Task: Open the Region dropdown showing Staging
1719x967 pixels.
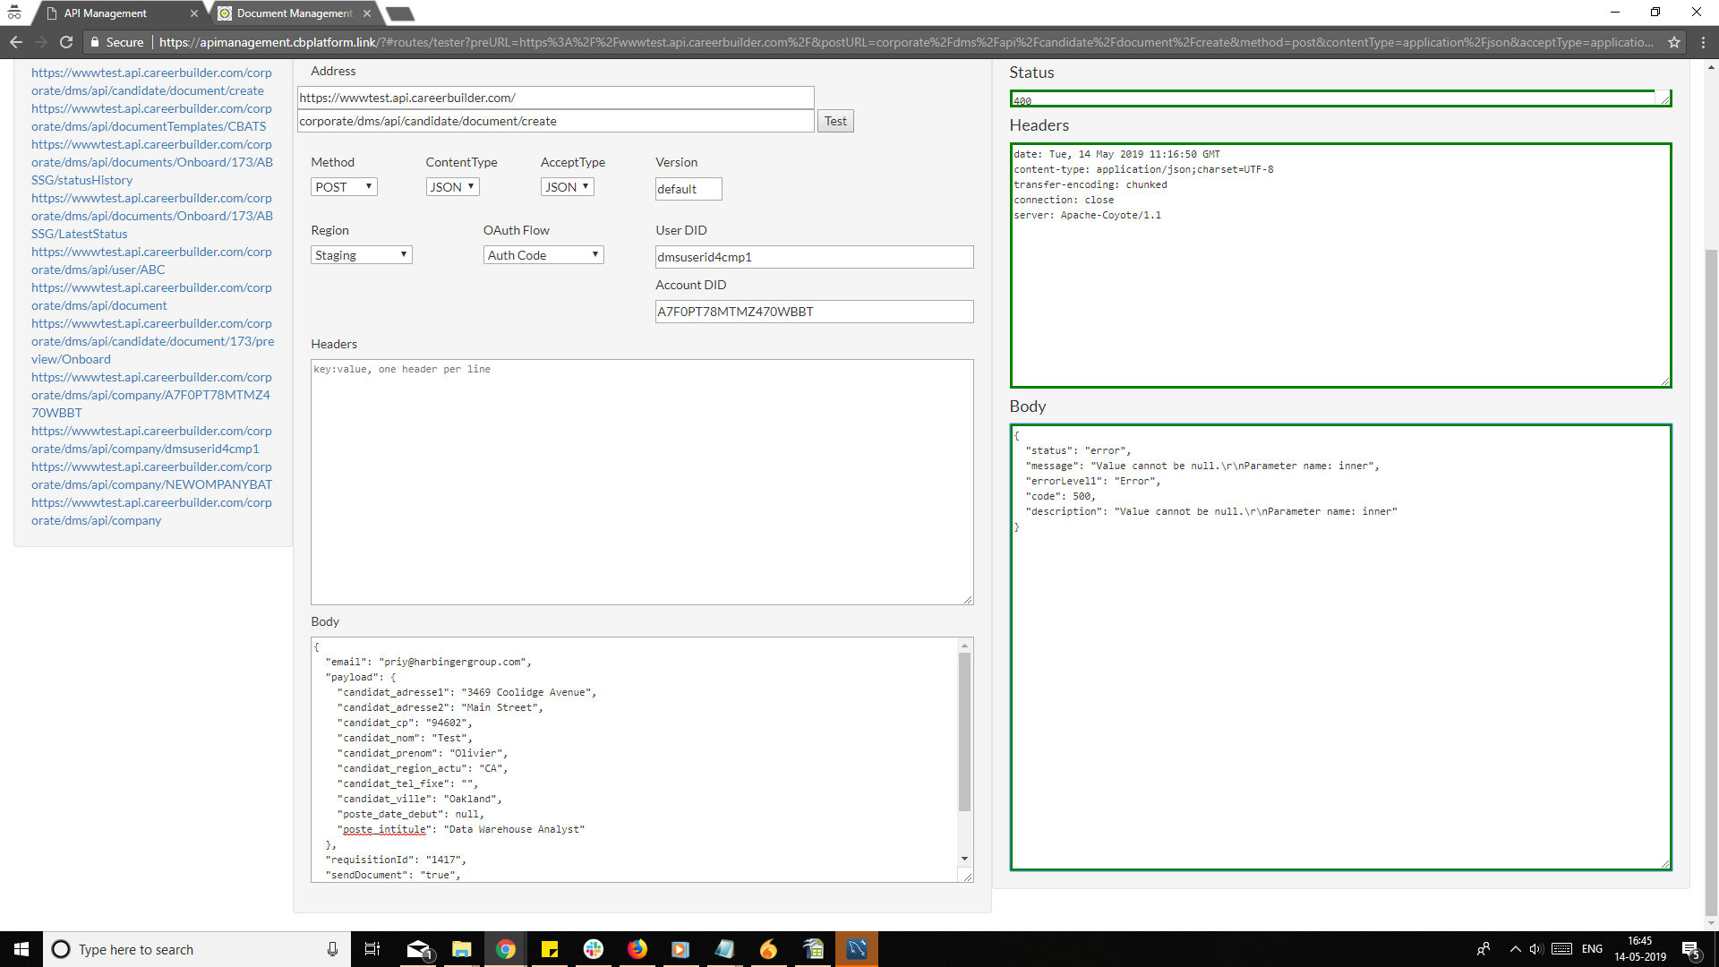Action: (x=362, y=255)
